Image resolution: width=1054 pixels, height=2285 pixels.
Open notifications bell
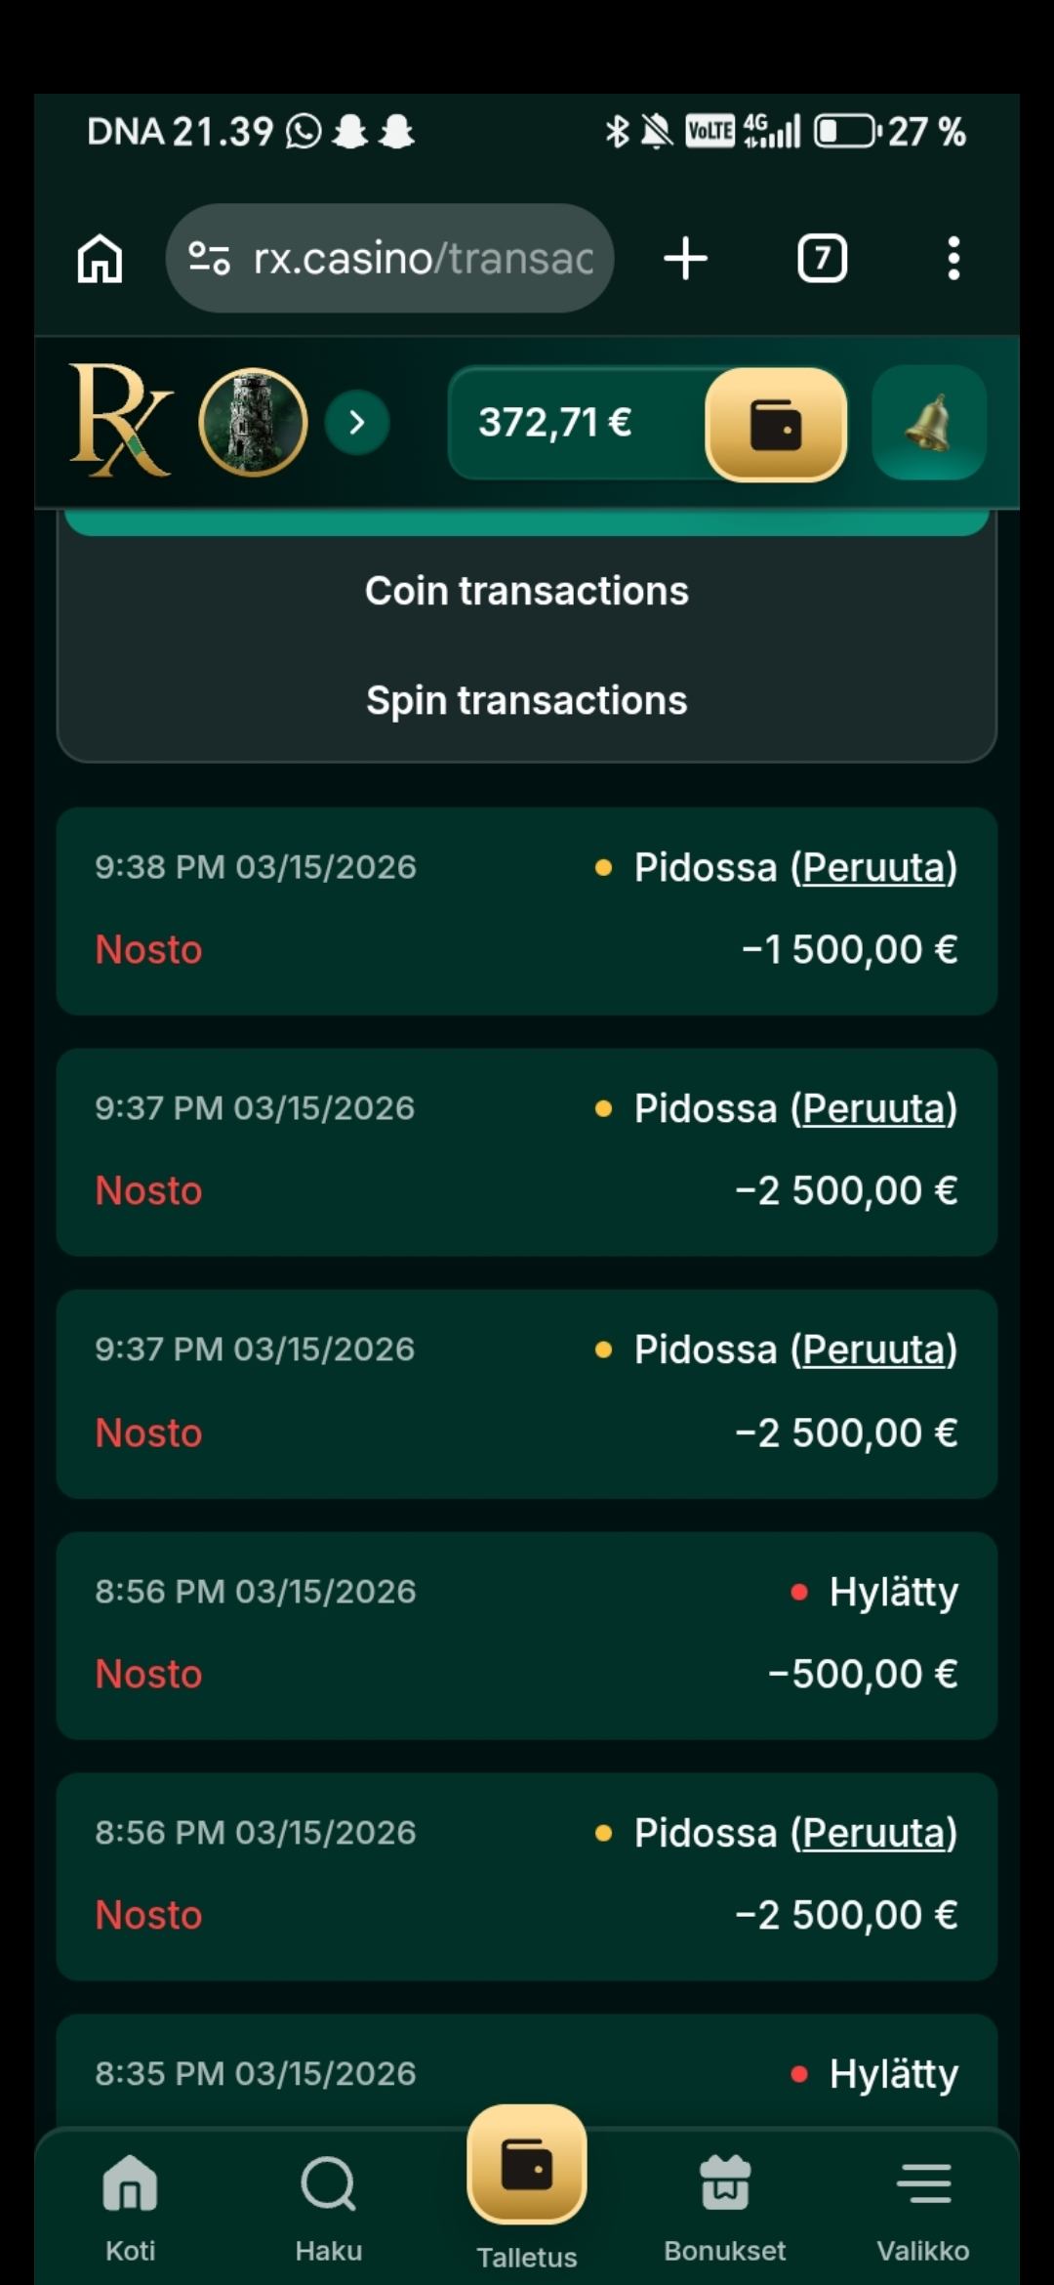tap(929, 422)
